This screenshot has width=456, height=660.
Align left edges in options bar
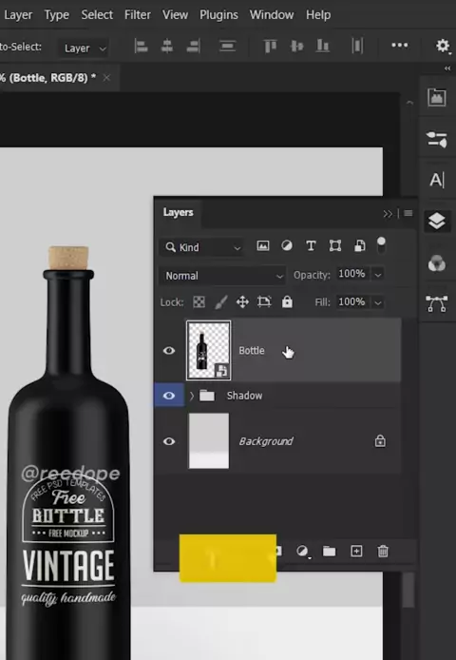[141, 46]
